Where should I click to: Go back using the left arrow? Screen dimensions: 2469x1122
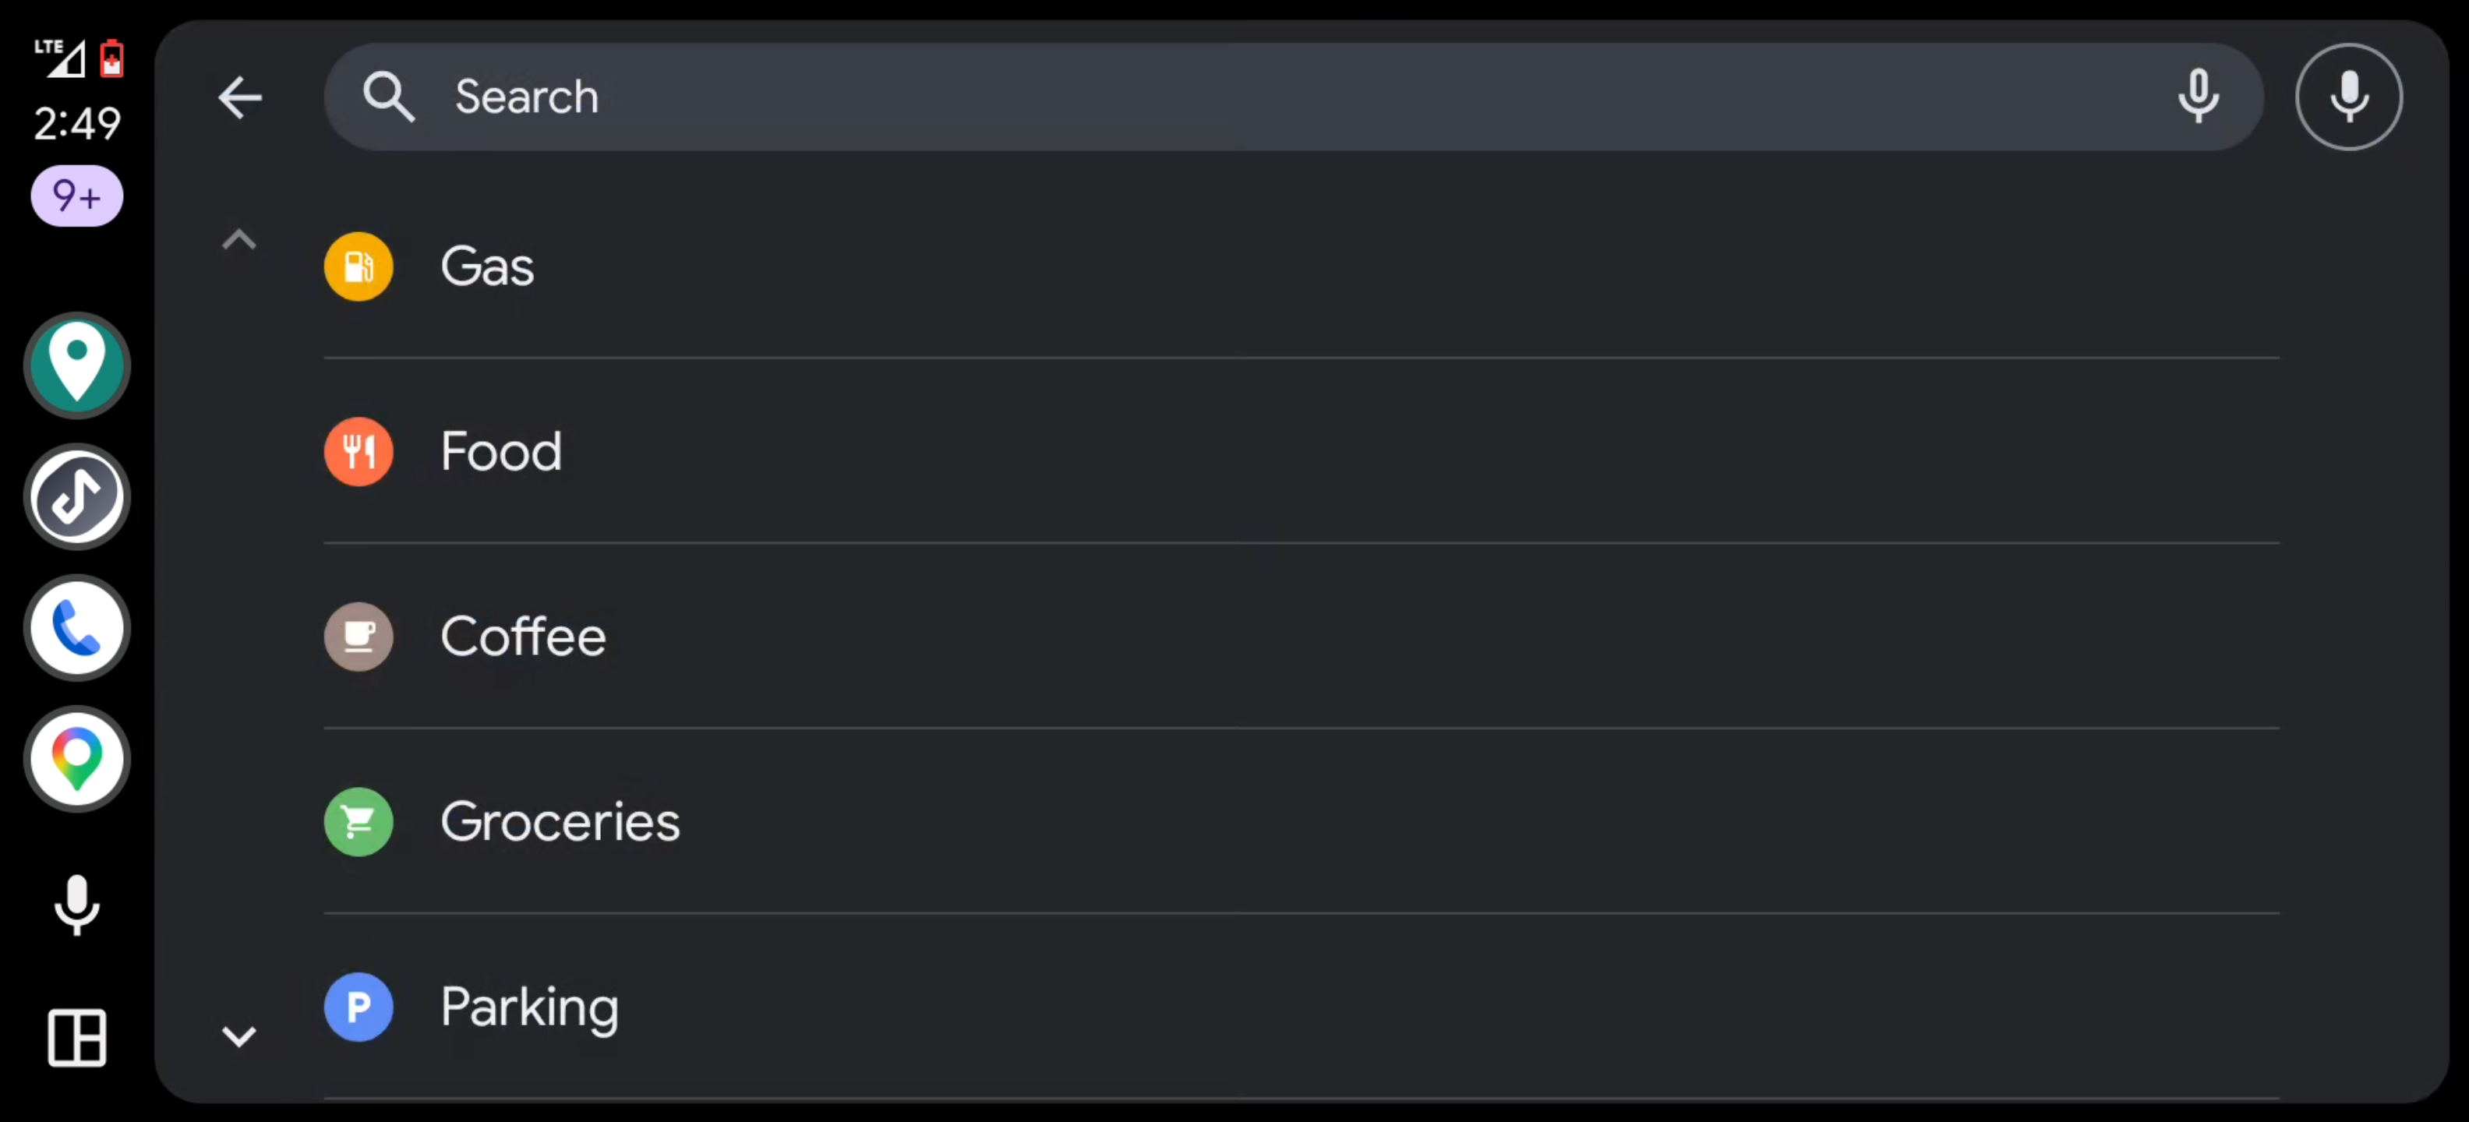point(239,97)
